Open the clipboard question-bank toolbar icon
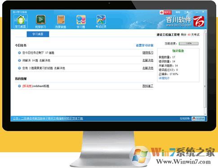The image size is (218, 168). (x=61, y=22)
